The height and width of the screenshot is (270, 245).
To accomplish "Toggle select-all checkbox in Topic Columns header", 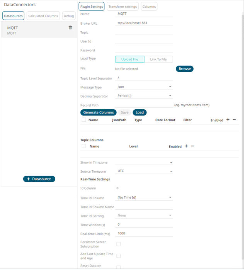I will click(84, 146).
